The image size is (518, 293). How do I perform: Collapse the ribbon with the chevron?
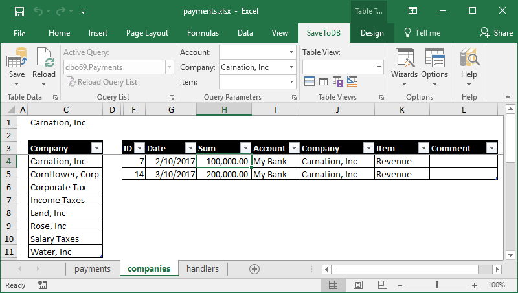pos(508,97)
